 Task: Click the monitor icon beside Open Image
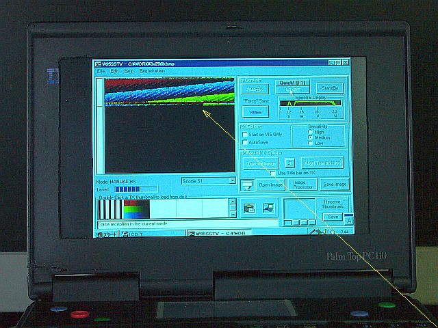pyautogui.click(x=247, y=185)
